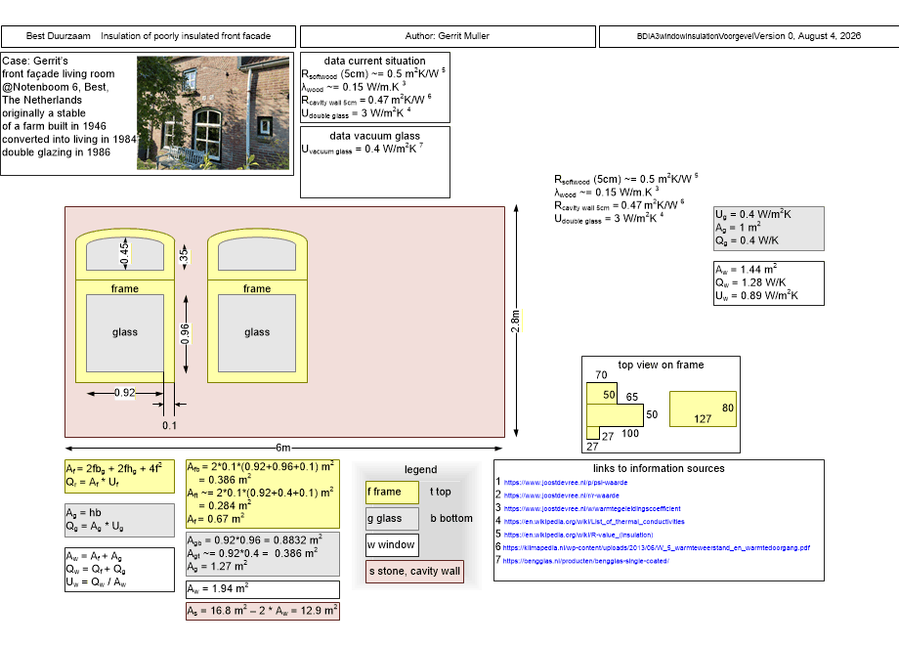Click the white 'w window' legend box
The height and width of the screenshot is (645, 899).
(392, 544)
